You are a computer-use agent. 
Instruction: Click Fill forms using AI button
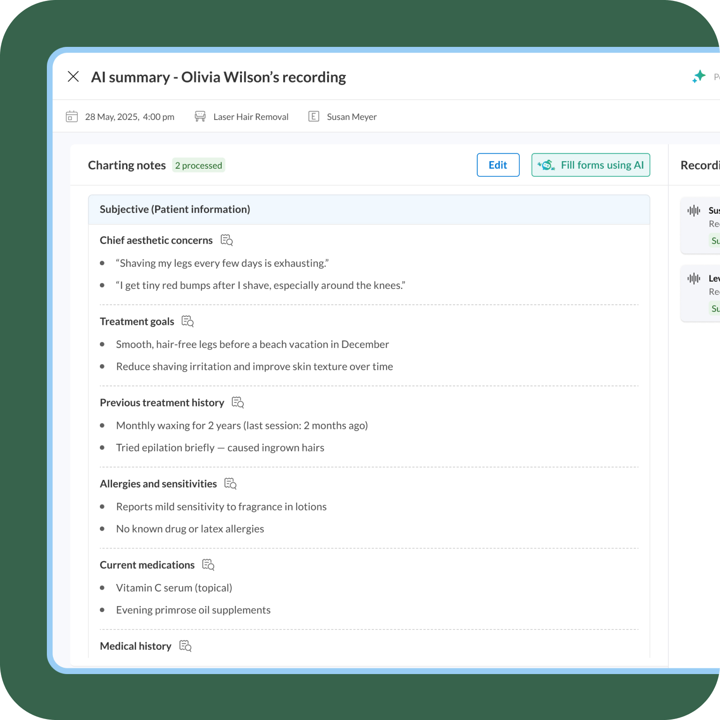click(591, 165)
